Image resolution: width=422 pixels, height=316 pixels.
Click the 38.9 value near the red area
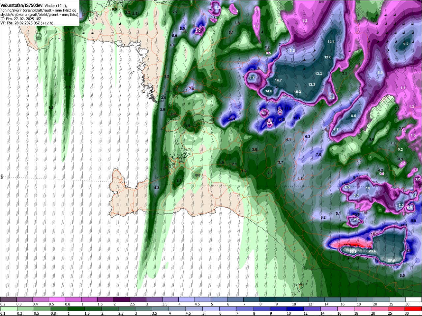[x=353, y=251]
